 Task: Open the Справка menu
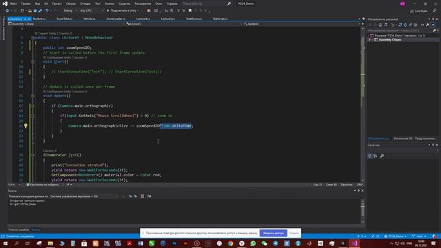click(172, 3)
